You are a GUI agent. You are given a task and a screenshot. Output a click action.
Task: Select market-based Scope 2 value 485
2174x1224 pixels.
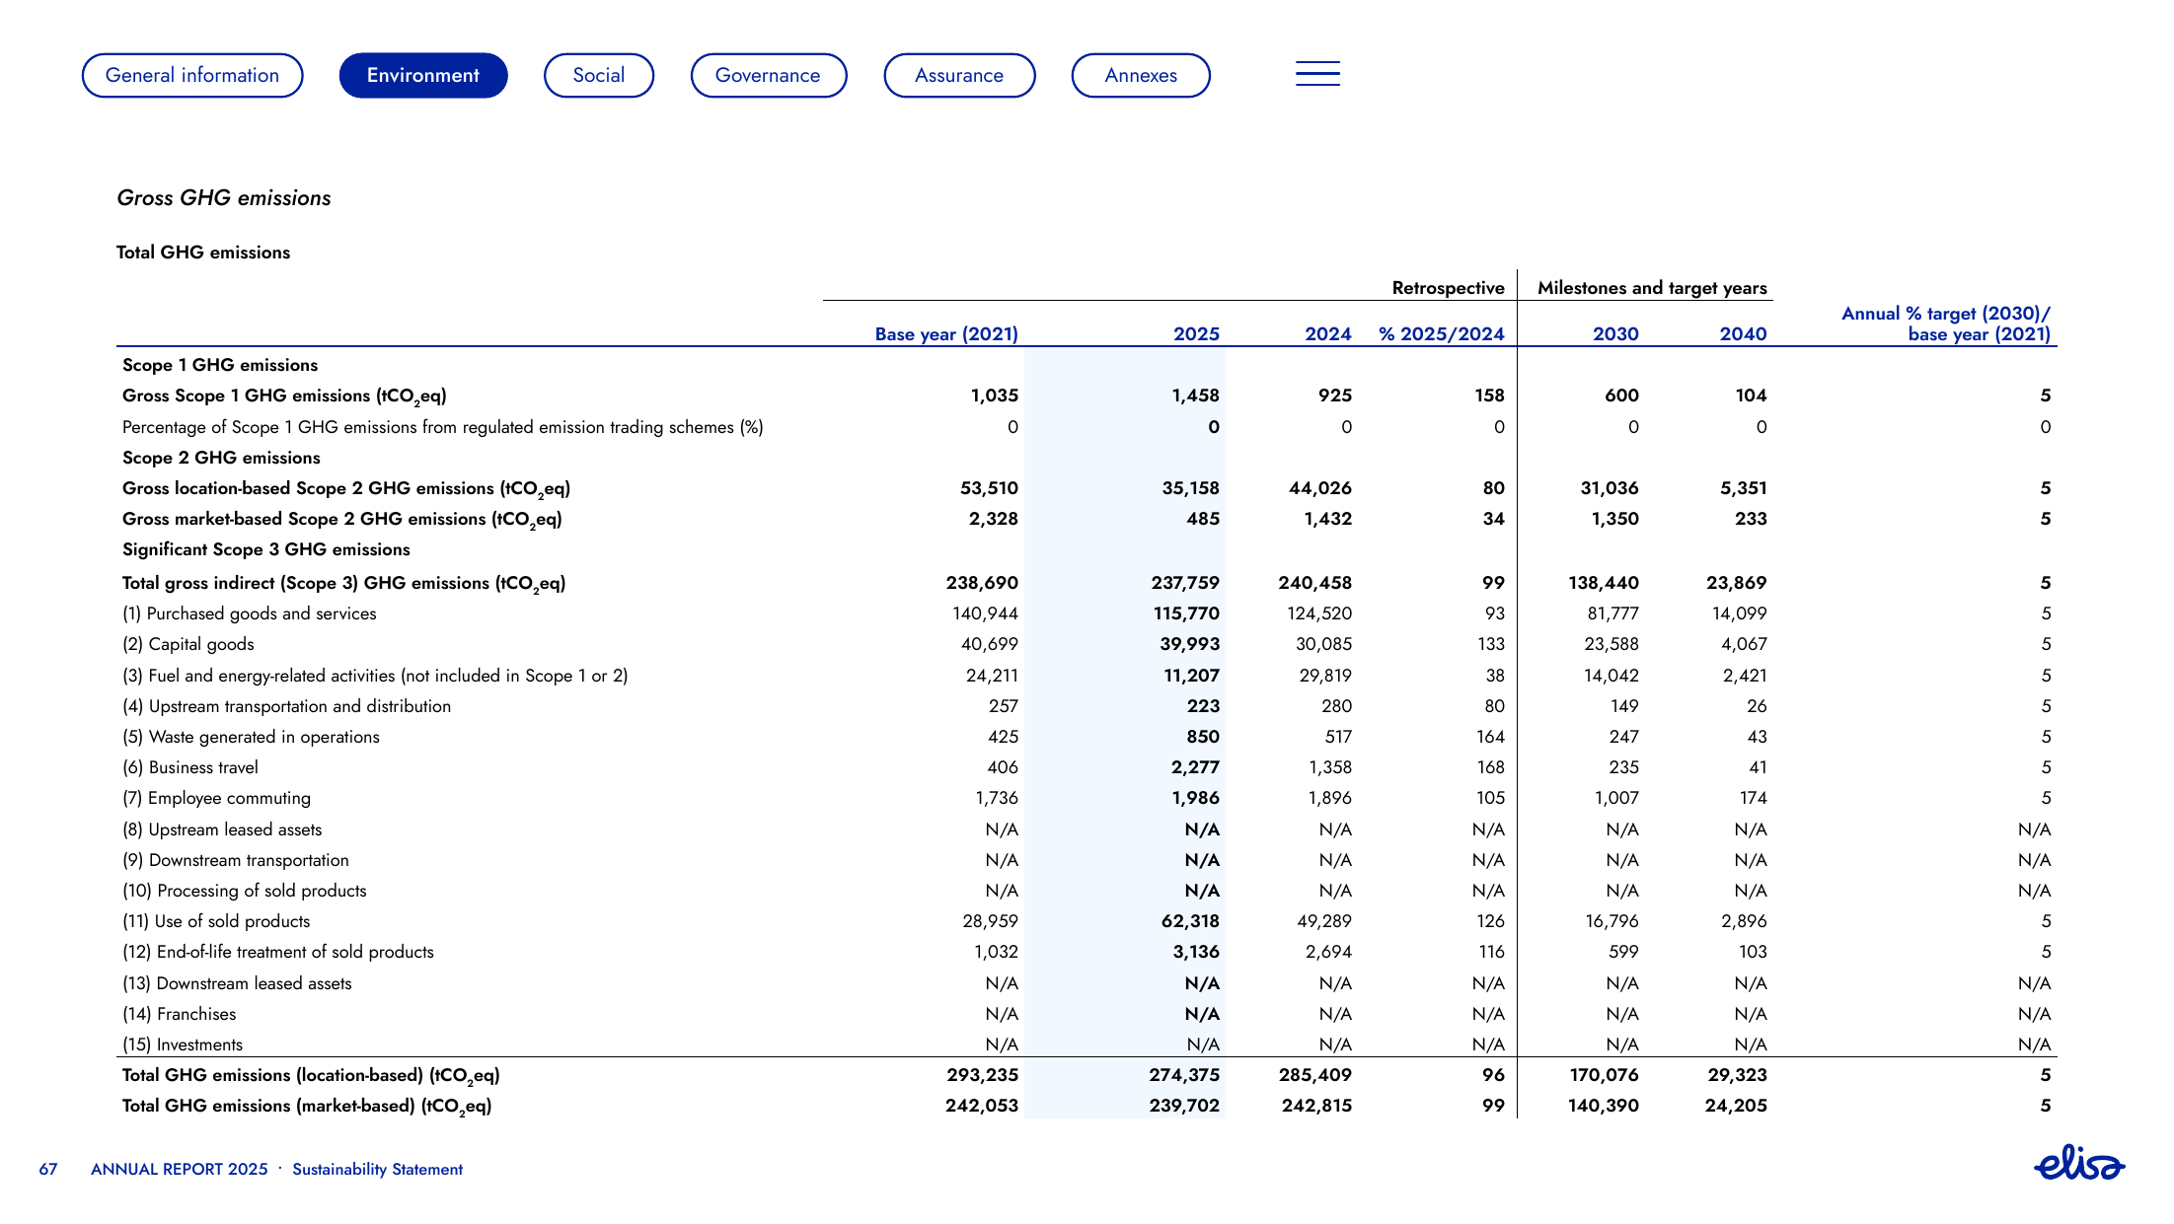(1203, 519)
